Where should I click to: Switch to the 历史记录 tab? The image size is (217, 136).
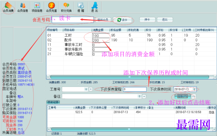[53, 102]
